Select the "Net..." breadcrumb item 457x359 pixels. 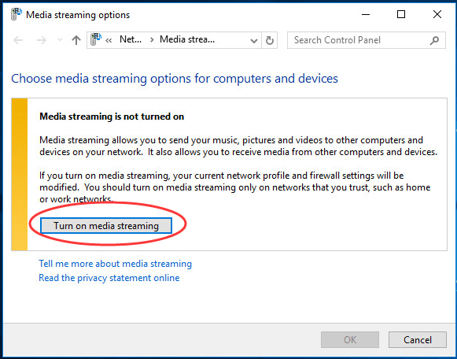pyautogui.click(x=131, y=39)
